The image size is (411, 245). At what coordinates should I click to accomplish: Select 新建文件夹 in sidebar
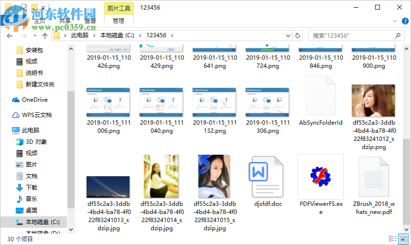[x=40, y=85]
